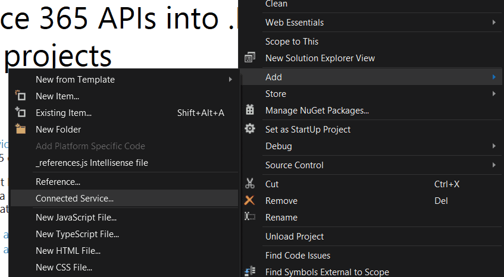Expand the Store submenu arrow
Screen dimensions: 504x277
pos(494,94)
